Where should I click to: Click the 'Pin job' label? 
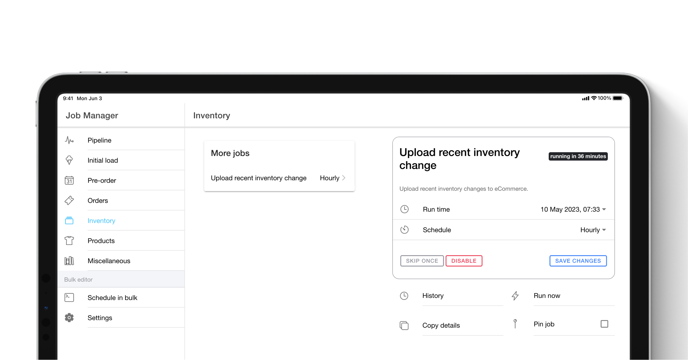click(x=544, y=324)
